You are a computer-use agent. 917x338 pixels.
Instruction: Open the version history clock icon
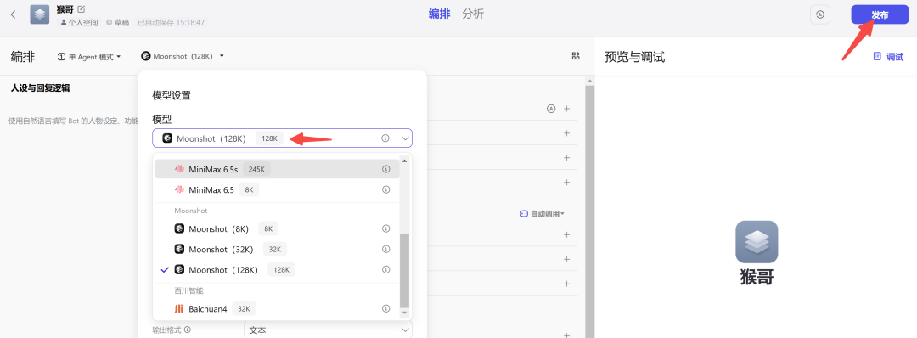point(820,14)
